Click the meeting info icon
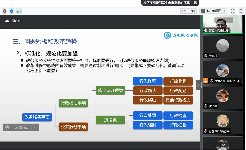Viewport: 246px width, 150px height. 5,11
